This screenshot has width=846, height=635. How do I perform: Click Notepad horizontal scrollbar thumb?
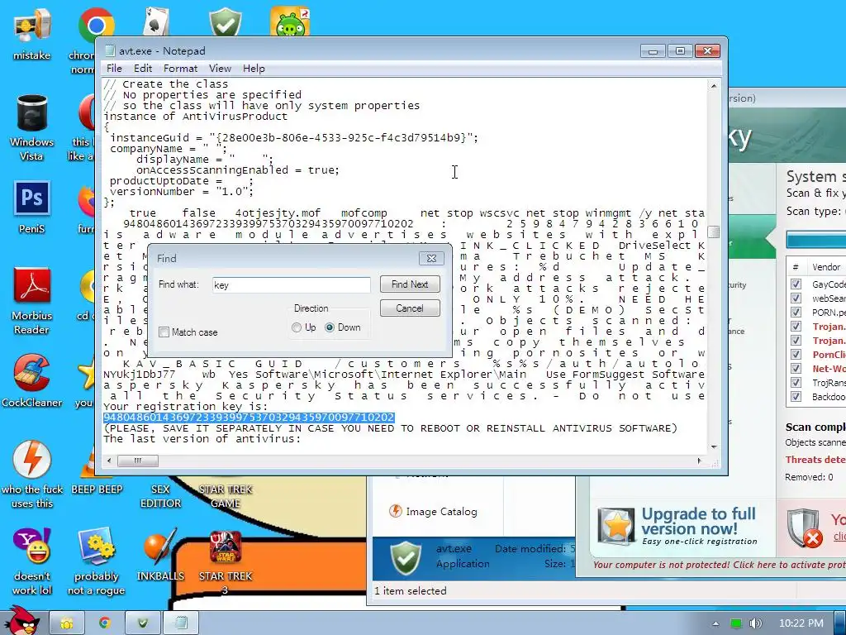coord(138,461)
